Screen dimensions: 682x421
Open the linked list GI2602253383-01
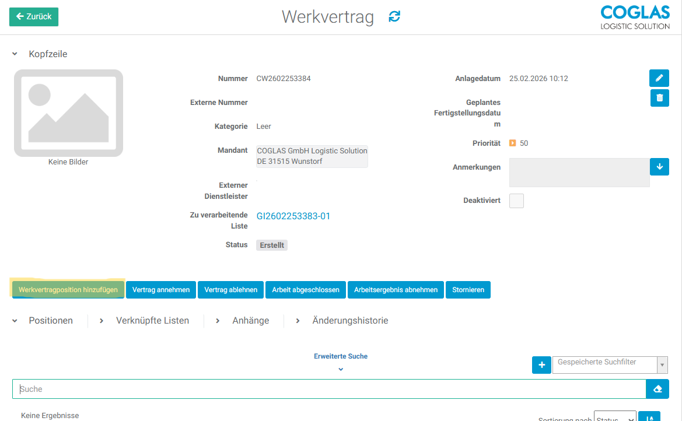(293, 216)
